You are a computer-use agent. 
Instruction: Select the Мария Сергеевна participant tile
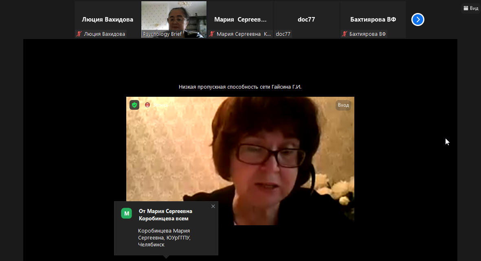(240, 19)
